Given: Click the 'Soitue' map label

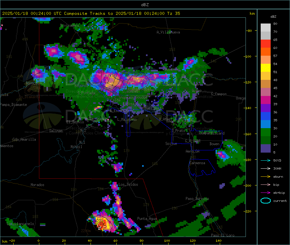Looking at the screenshot, I should (171, 144).
